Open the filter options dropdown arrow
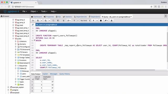 point(78,21)
